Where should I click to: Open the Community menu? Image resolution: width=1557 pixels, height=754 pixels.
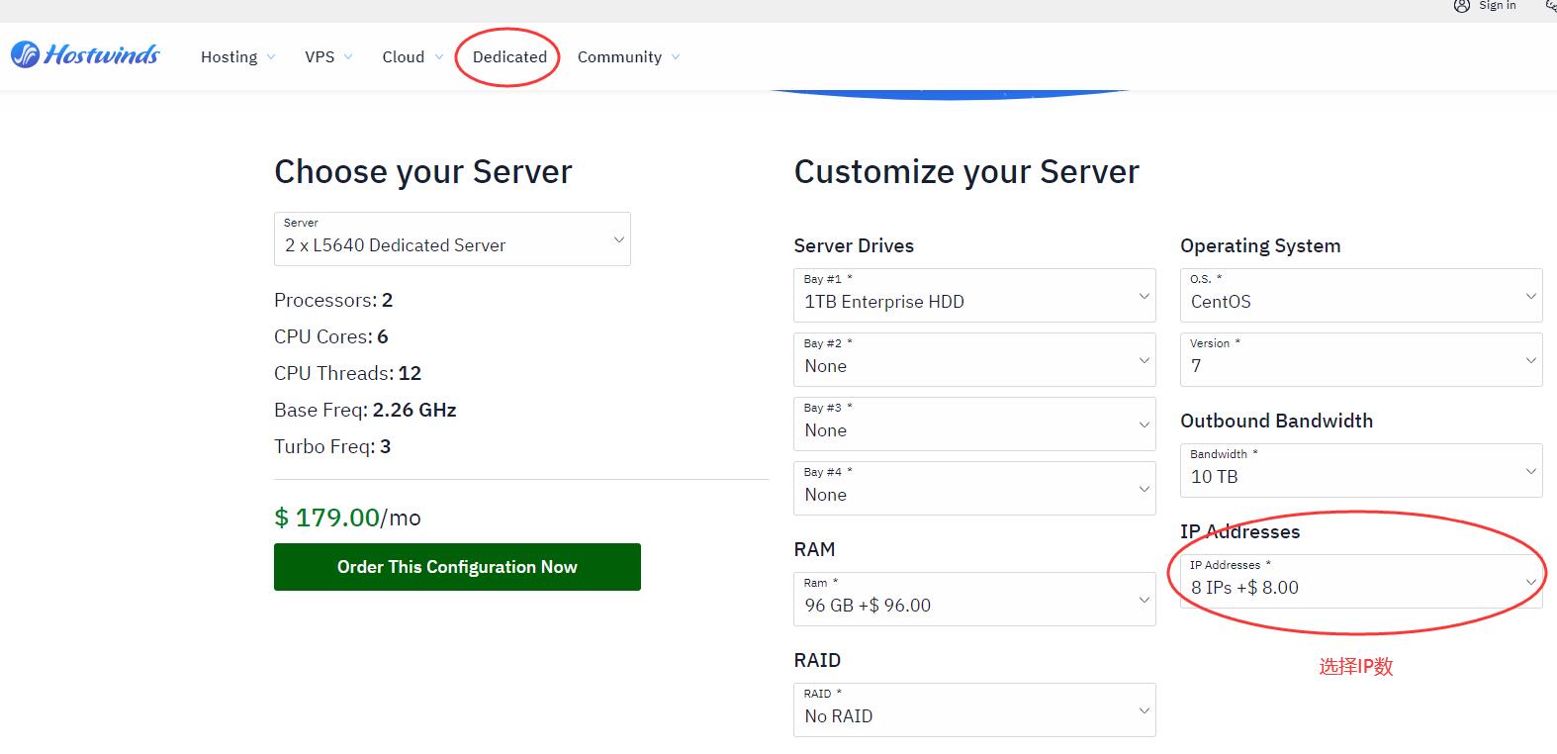[x=619, y=57]
